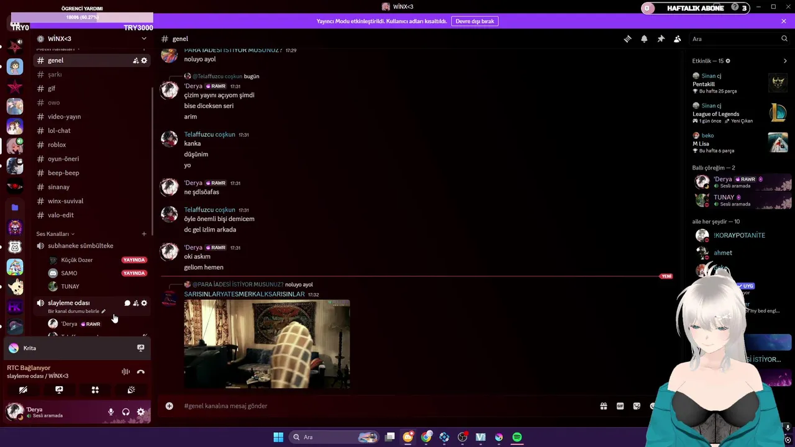This screenshot has width=795, height=447.
Task: Share your screen button
Action: click(x=59, y=390)
